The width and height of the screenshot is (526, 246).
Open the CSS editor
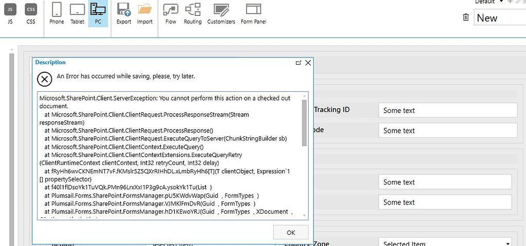coord(31,13)
